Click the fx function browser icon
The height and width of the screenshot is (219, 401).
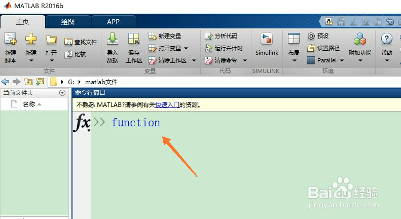click(x=82, y=123)
